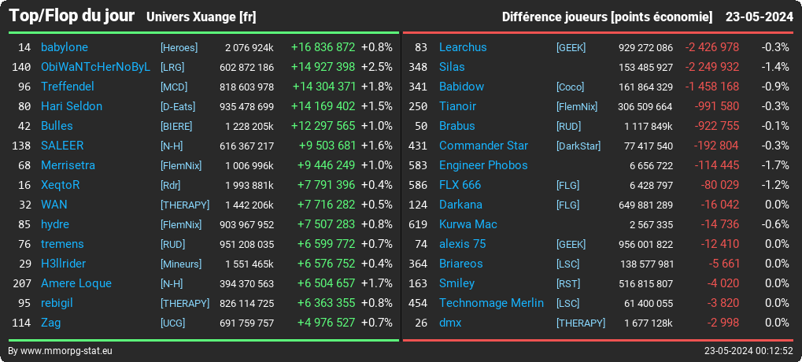This screenshot has height=362, width=802.
Task: Click babylone's +16 836 872 gain value
Action: tap(323, 47)
